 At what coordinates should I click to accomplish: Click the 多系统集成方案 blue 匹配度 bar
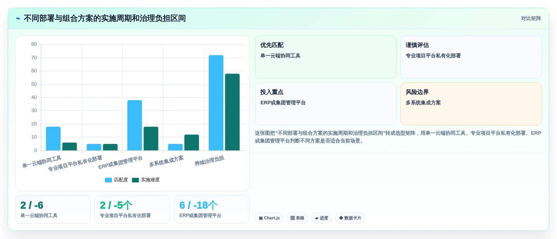tap(176, 147)
